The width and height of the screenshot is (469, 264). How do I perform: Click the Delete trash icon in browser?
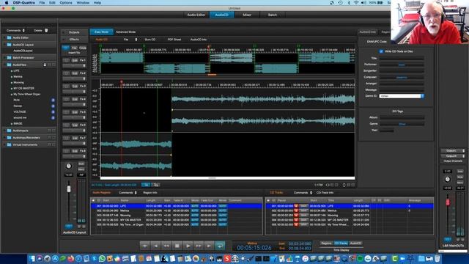(x=46, y=31)
